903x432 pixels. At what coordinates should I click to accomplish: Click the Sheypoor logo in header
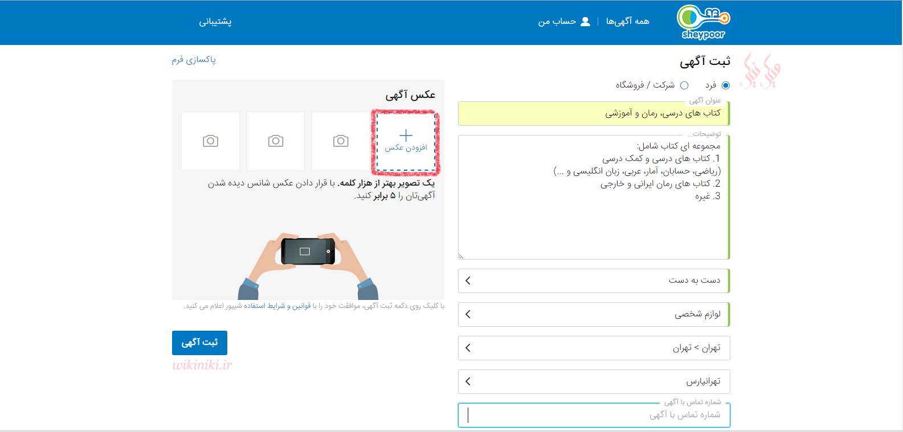pos(703,22)
